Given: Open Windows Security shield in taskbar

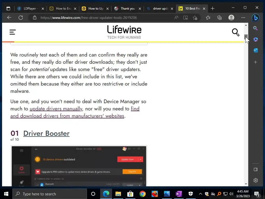Looking at the screenshot, I should tap(191, 194).
